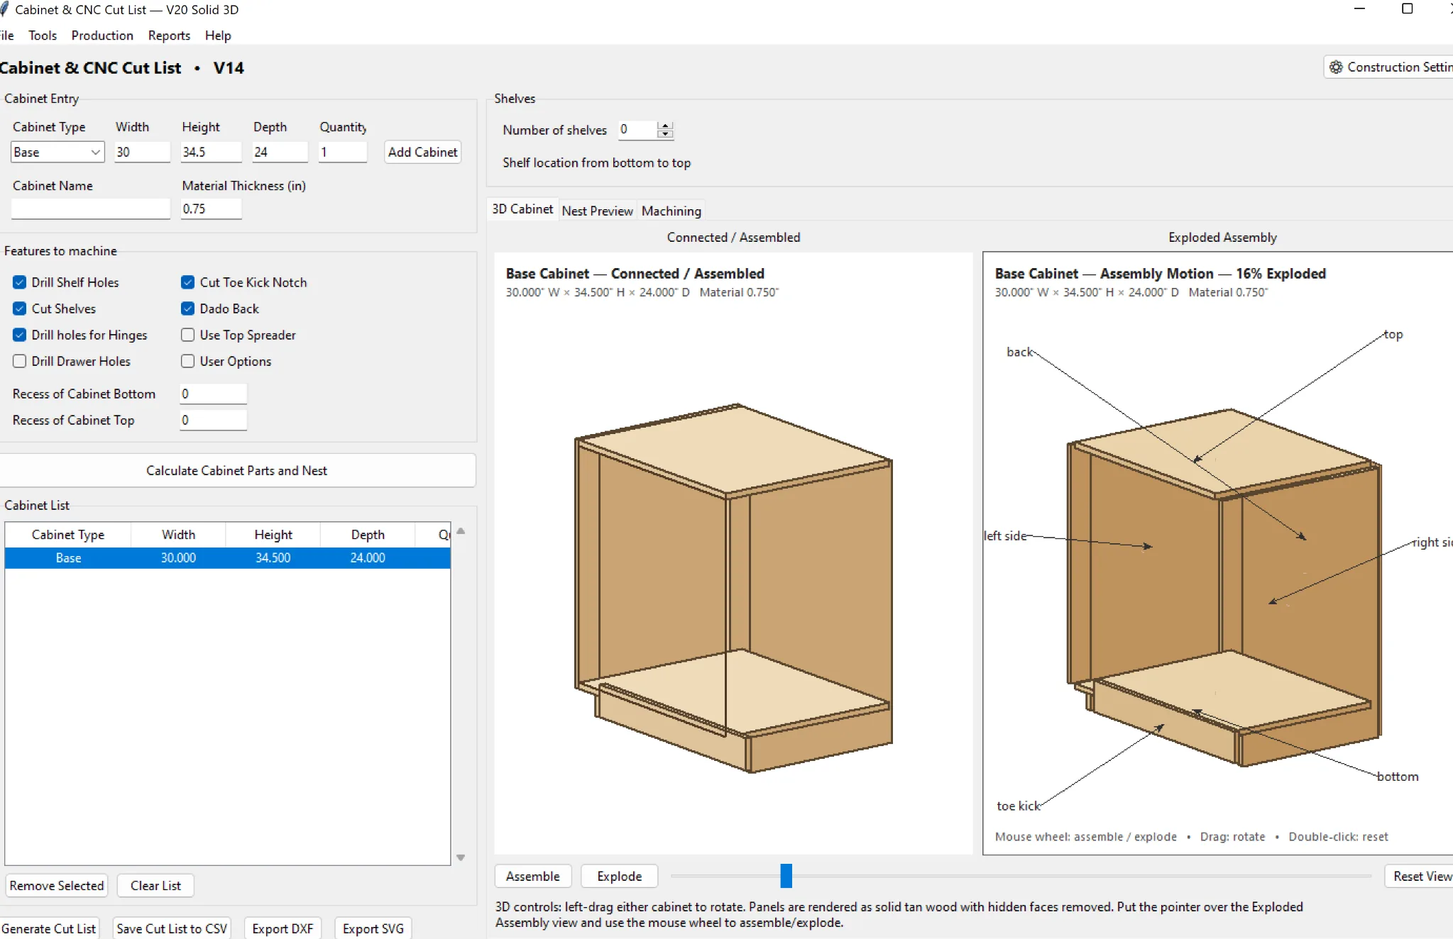This screenshot has height=939, width=1453.
Task: Click the Remove Selected button
Action: (57, 885)
